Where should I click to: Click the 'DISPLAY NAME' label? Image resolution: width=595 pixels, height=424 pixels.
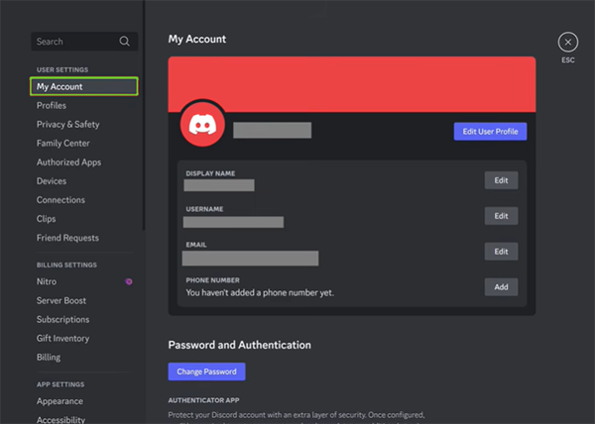point(210,173)
